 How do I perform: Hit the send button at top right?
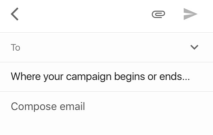(x=190, y=14)
